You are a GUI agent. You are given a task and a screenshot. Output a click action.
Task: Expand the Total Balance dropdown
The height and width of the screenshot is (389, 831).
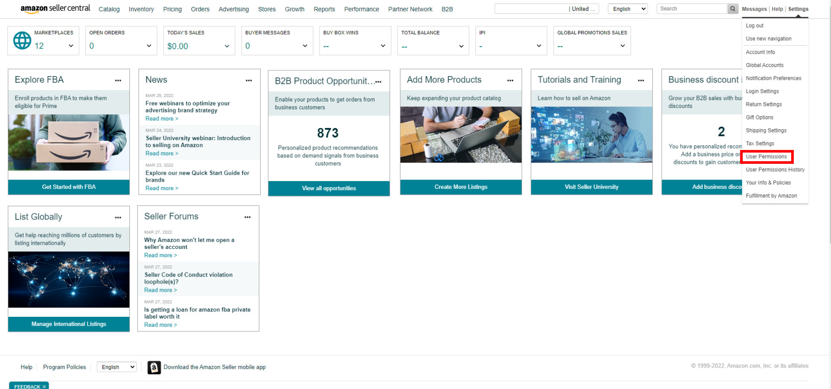click(x=461, y=46)
